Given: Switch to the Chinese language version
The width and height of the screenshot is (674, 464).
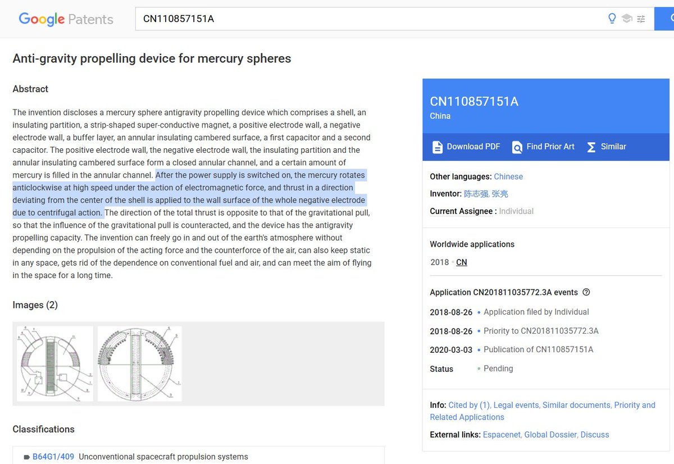Looking at the screenshot, I should [x=508, y=176].
